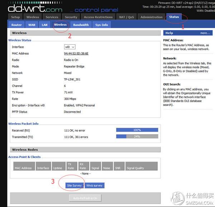
Task: Select the '111 OK, 361 errors' text
Action: tap(76, 137)
